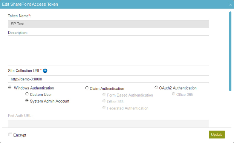Pick Office 365 under Claim Authentication
The height and width of the screenshot is (143, 234).
click(x=104, y=101)
